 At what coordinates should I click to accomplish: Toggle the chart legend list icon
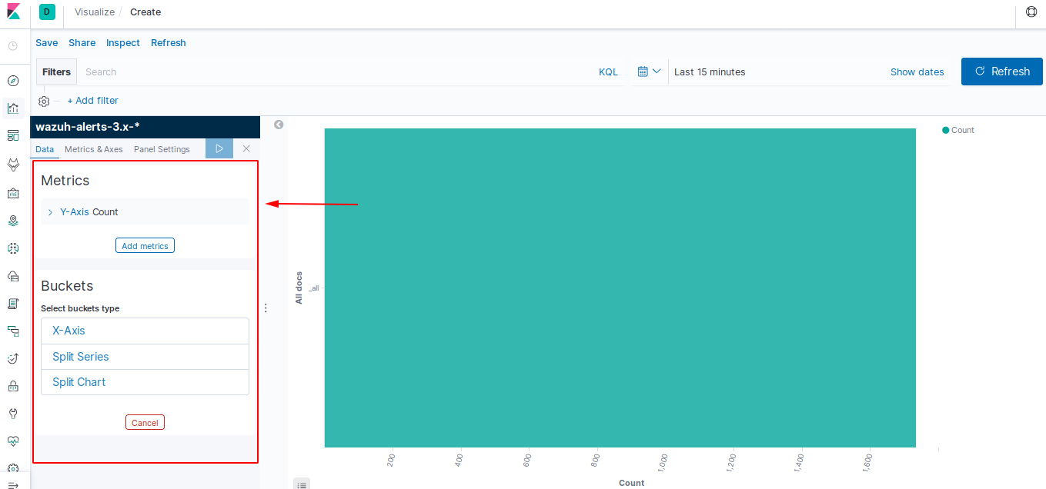302,484
